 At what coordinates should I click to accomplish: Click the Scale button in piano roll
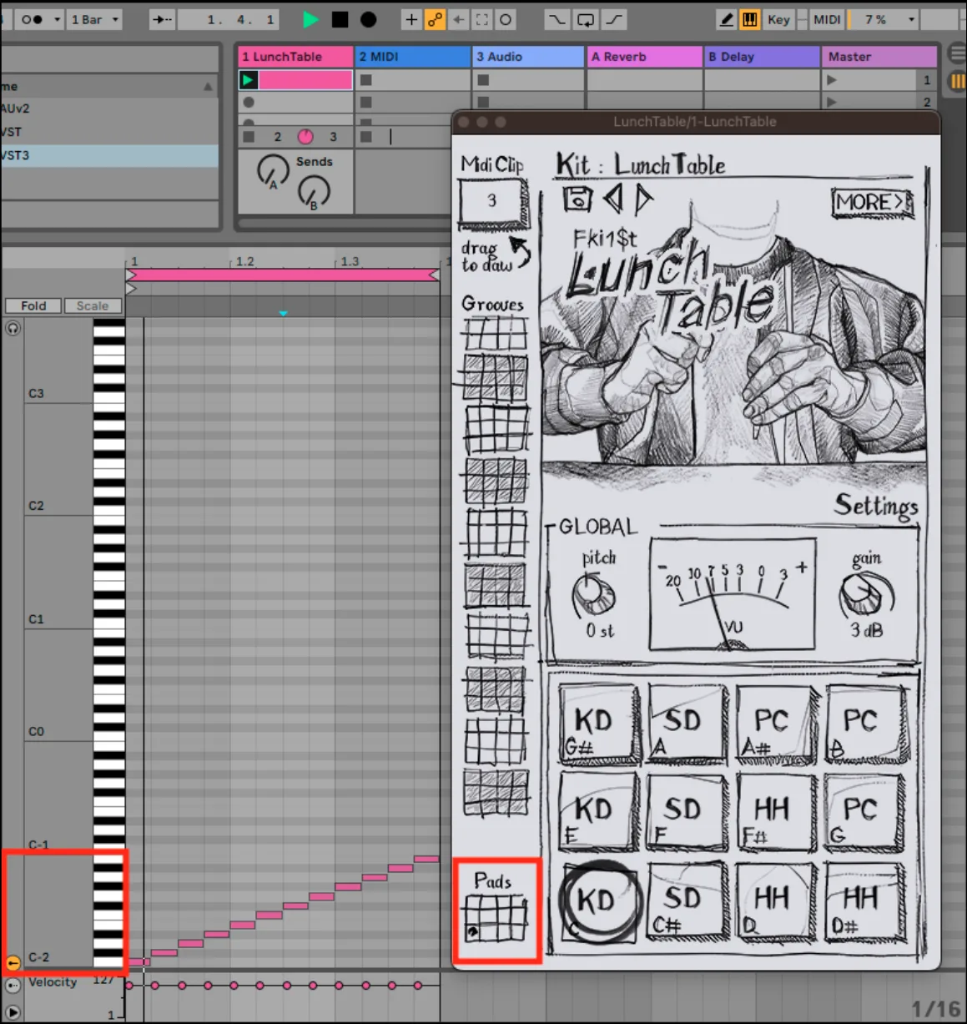coord(93,305)
